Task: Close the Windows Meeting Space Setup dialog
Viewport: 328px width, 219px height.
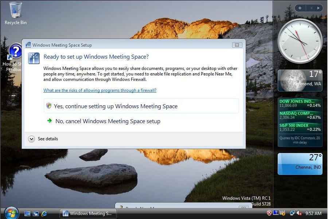Action: coord(237,45)
